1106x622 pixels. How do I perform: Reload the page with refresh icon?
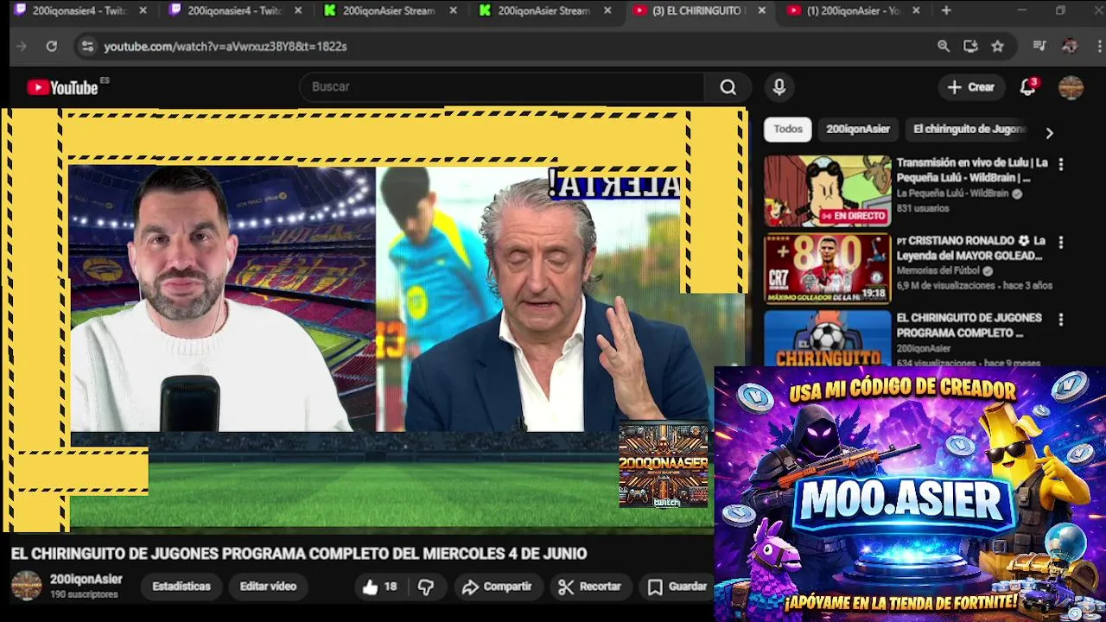(x=52, y=47)
